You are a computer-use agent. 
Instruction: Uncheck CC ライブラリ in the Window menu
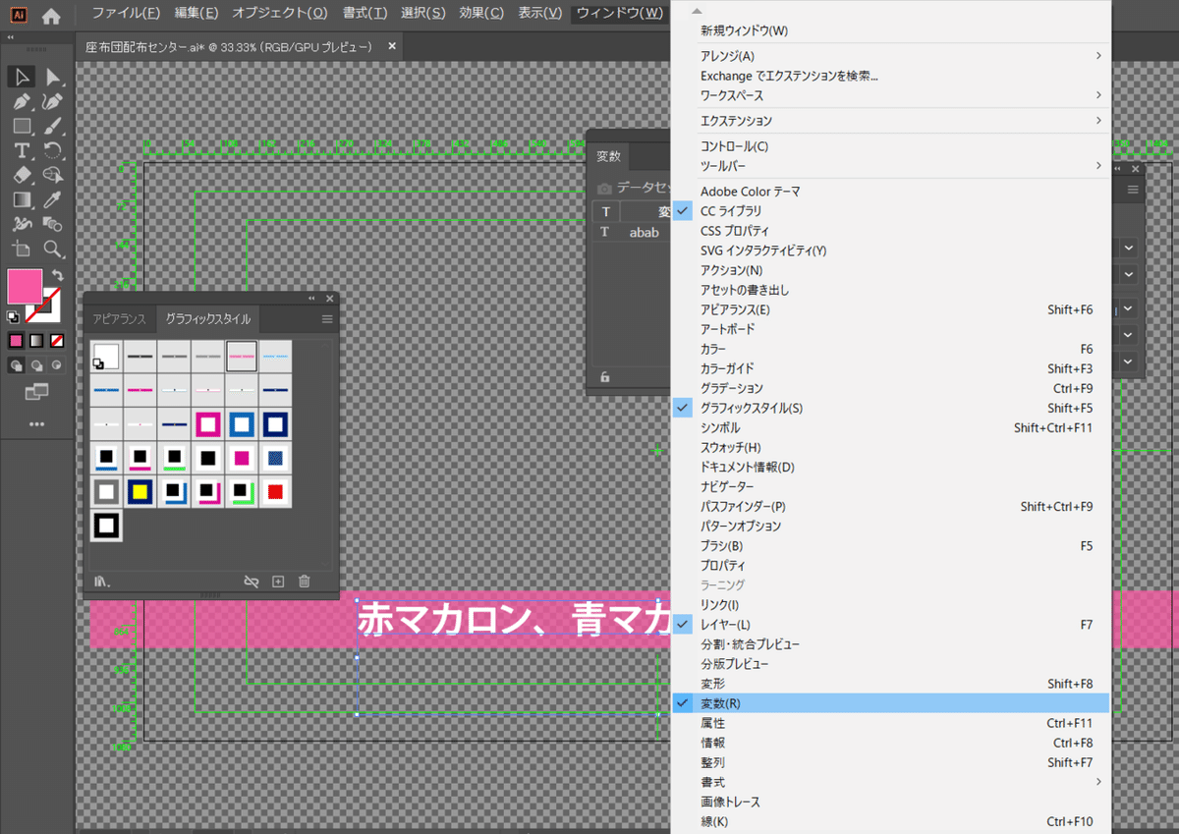point(890,211)
